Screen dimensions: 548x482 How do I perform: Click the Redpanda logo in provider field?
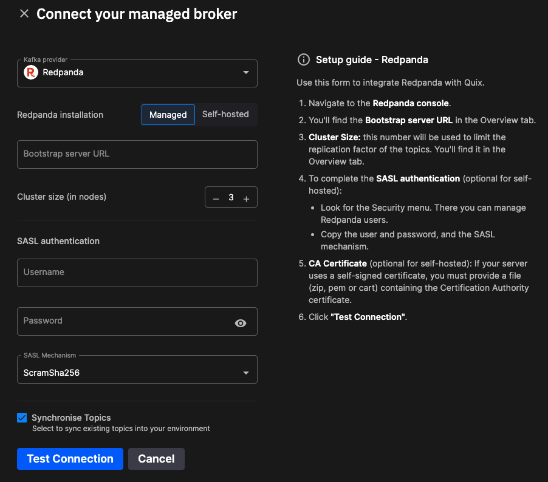click(30, 72)
